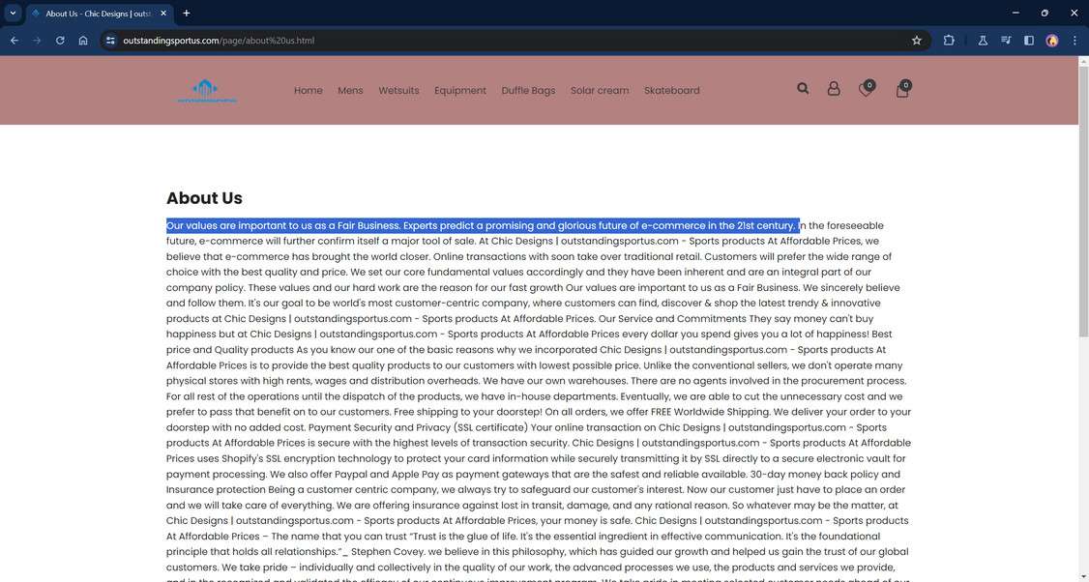Go to Home in site navigation
This screenshot has height=582, width=1089.
[308, 90]
